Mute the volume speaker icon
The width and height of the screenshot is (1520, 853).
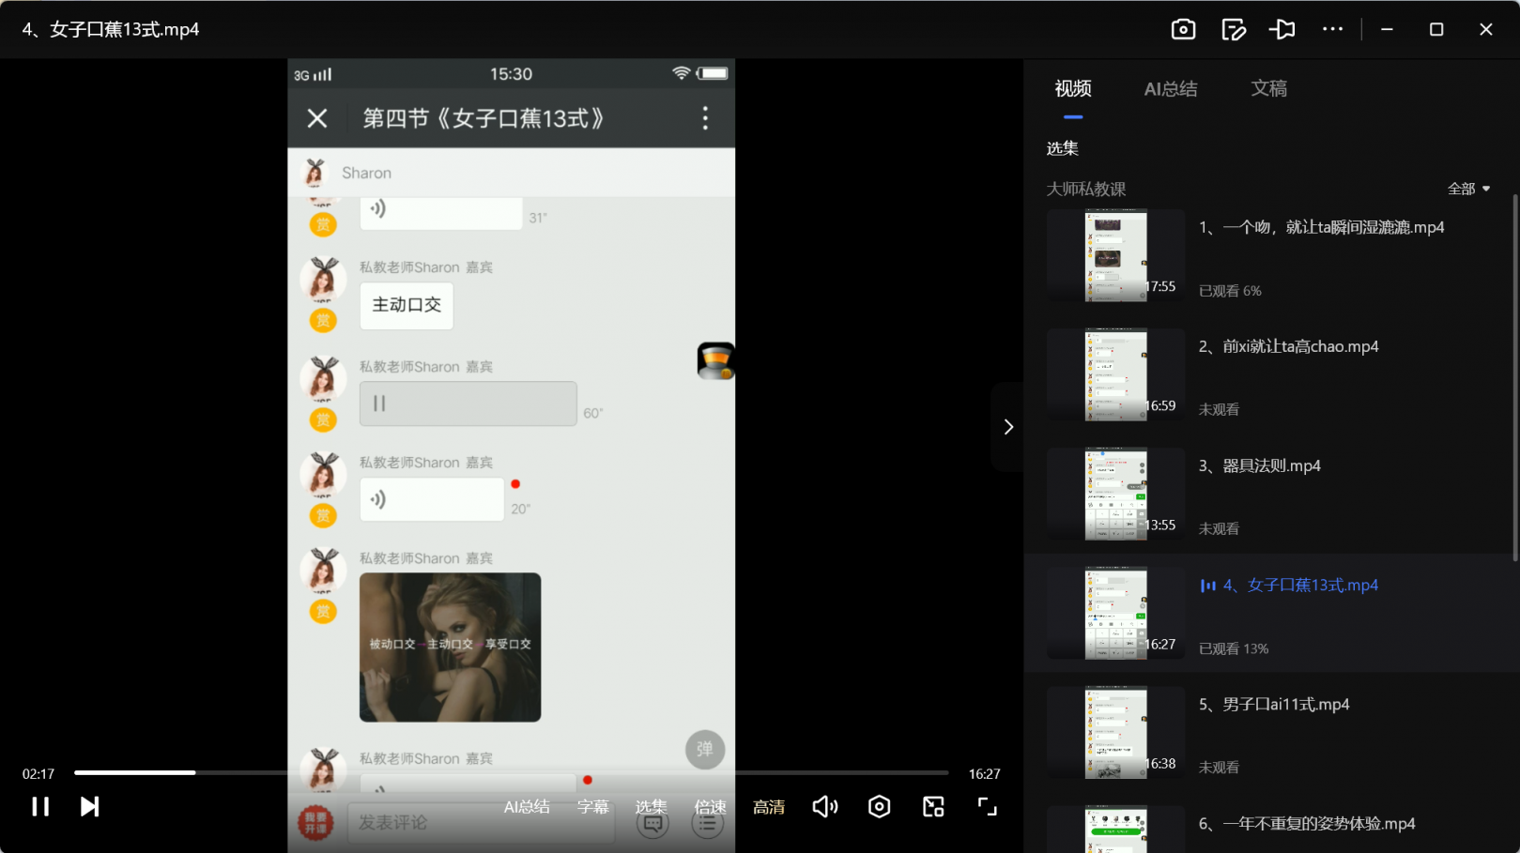click(x=824, y=807)
